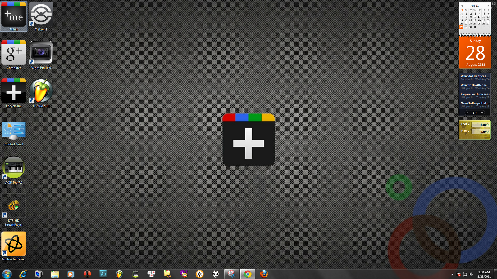Open the Windows Start menu orb
The height and width of the screenshot is (279, 497).
[x=7, y=274]
